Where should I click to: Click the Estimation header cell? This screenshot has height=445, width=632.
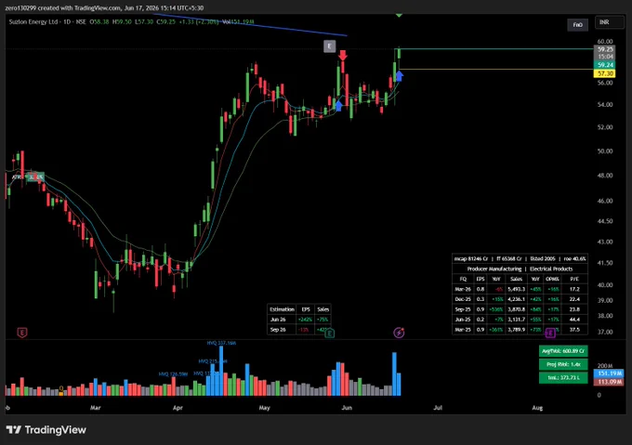(x=282, y=309)
